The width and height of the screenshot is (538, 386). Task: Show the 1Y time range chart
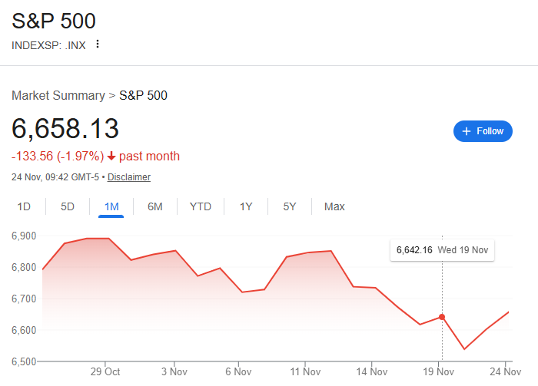[246, 206]
